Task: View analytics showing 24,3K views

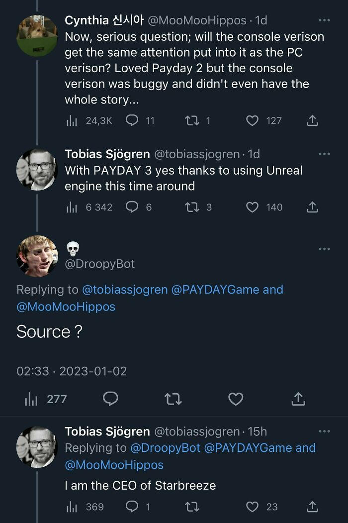Action: [x=72, y=120]
